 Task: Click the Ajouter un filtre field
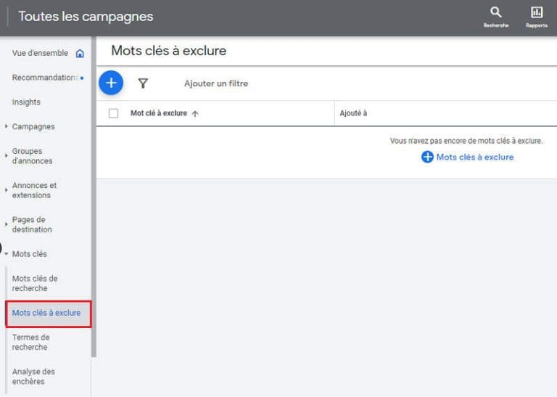pos(216,83)
